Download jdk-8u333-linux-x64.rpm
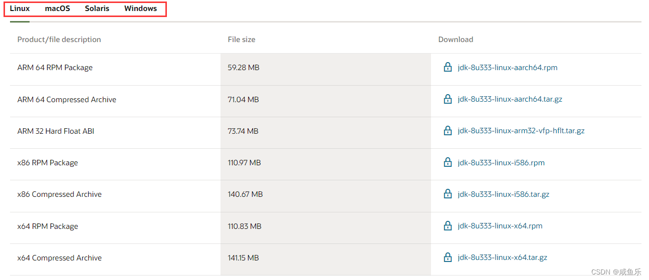Viewport: 649px width, 280px height. [x=500, y=225]
